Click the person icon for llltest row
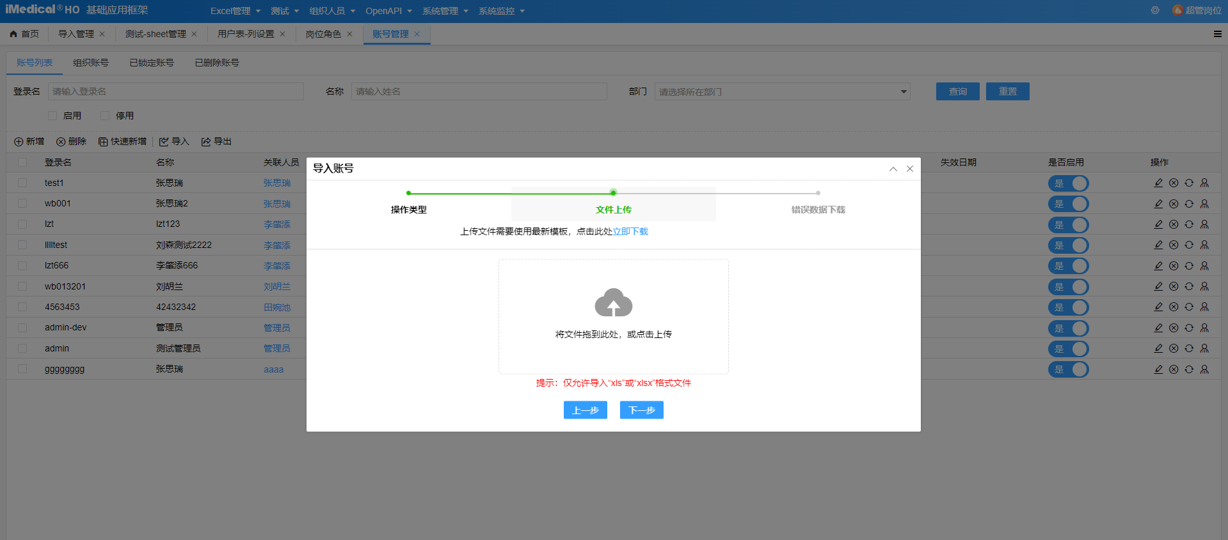This screenshot has width=1228, height=540. coord(1204,245)
